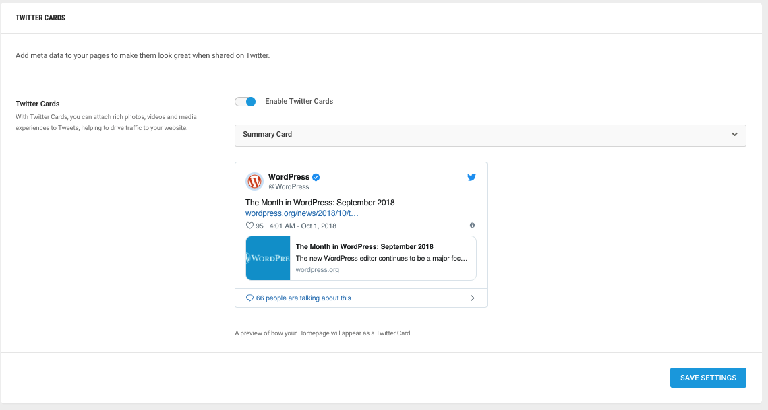Click the card description 'The new WordPress editor continues…'
Image resolution: width=768 pixels, height=410 pixels.
tap(382, 259)
